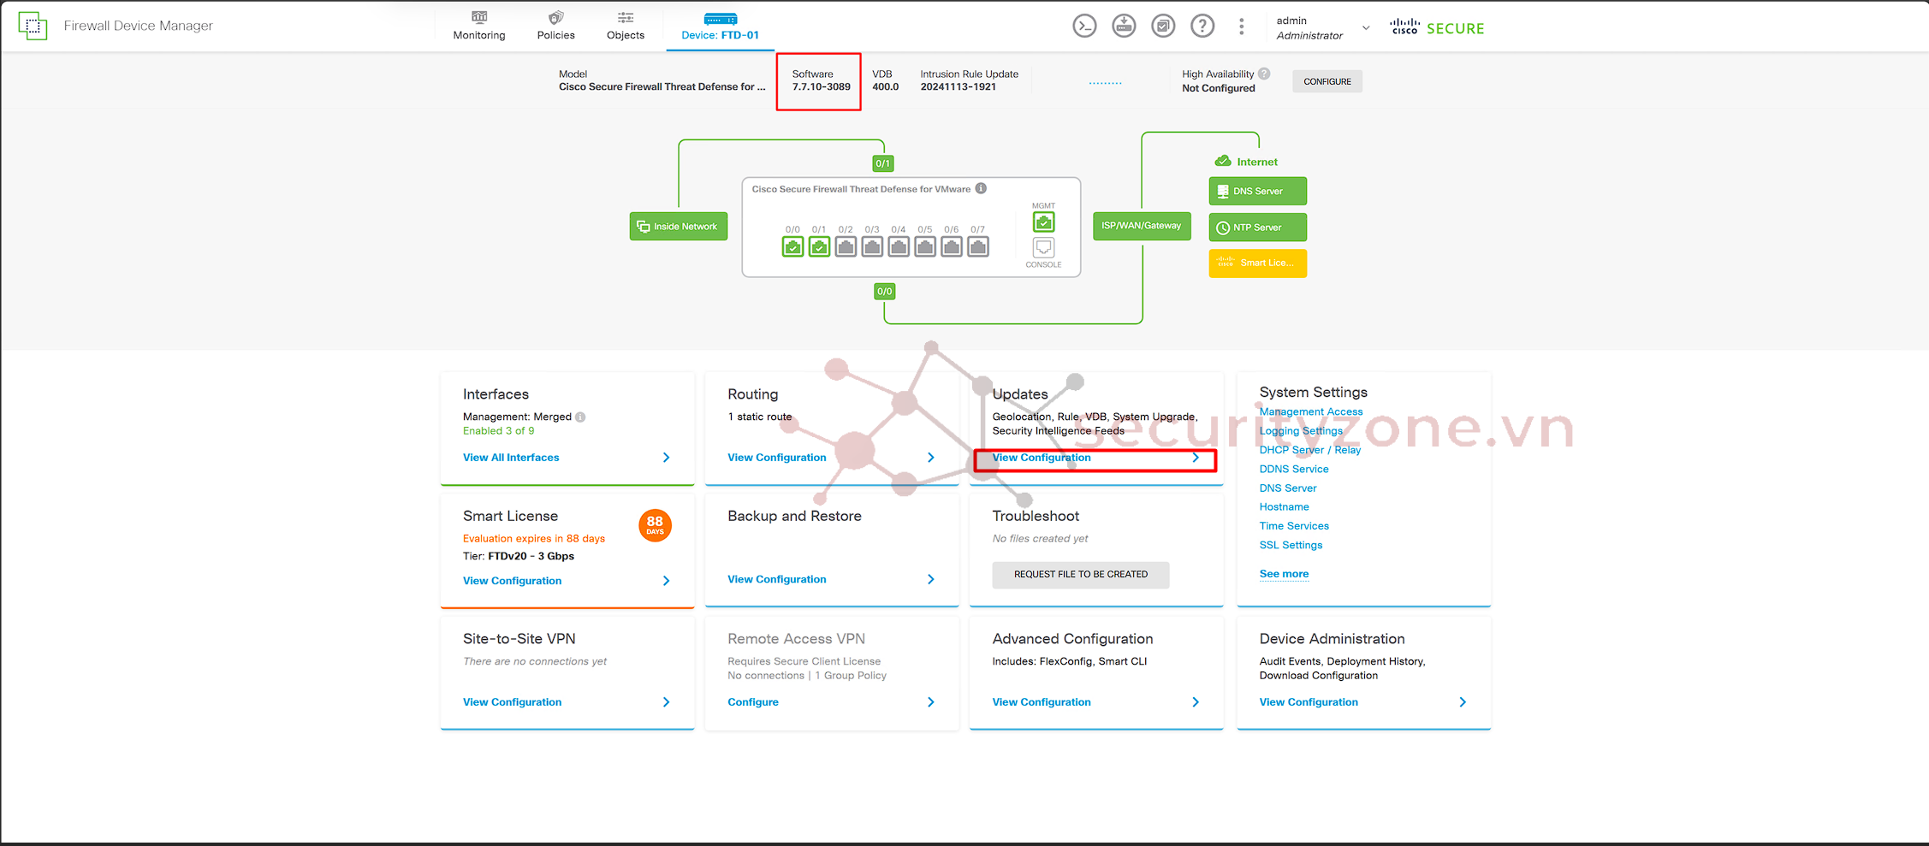Expand System Settings with See more

[x=1283, y=574]
